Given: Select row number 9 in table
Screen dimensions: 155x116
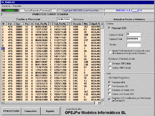Looking at the screenshot, I should [3, 48].
